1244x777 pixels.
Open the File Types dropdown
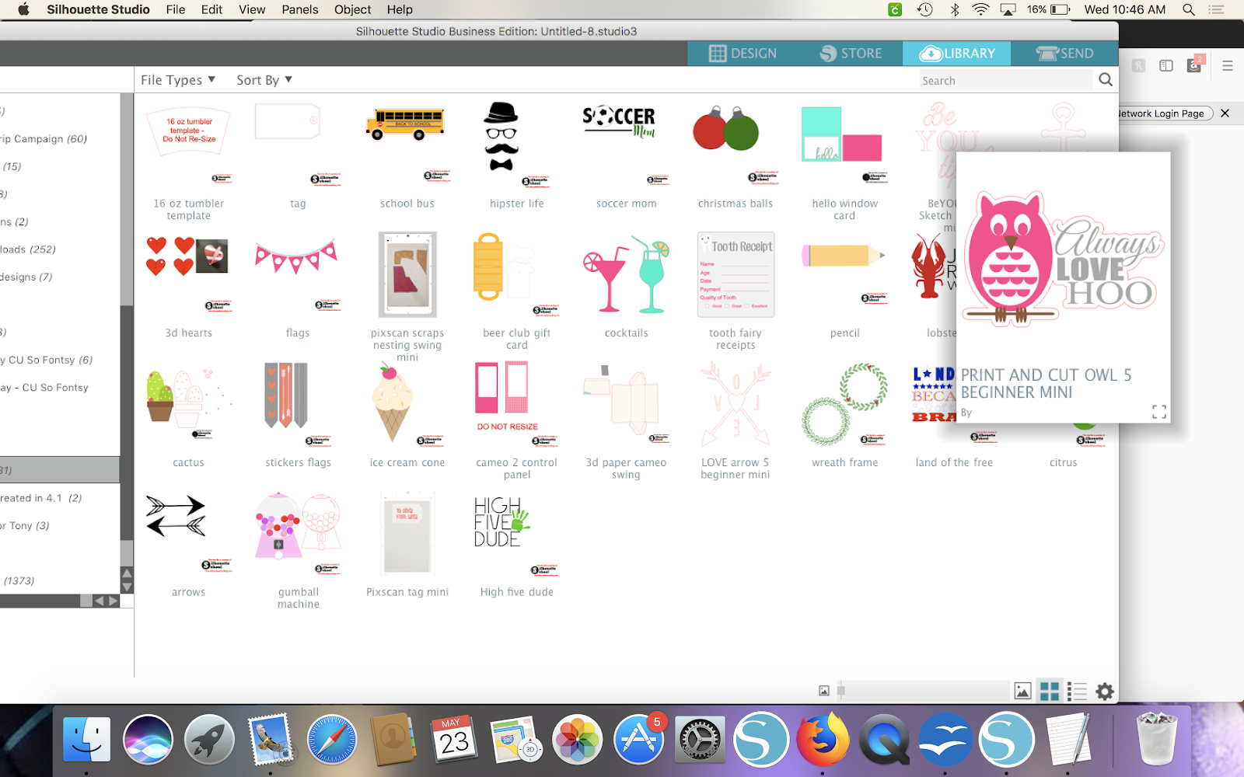click(x=178, y=79)
